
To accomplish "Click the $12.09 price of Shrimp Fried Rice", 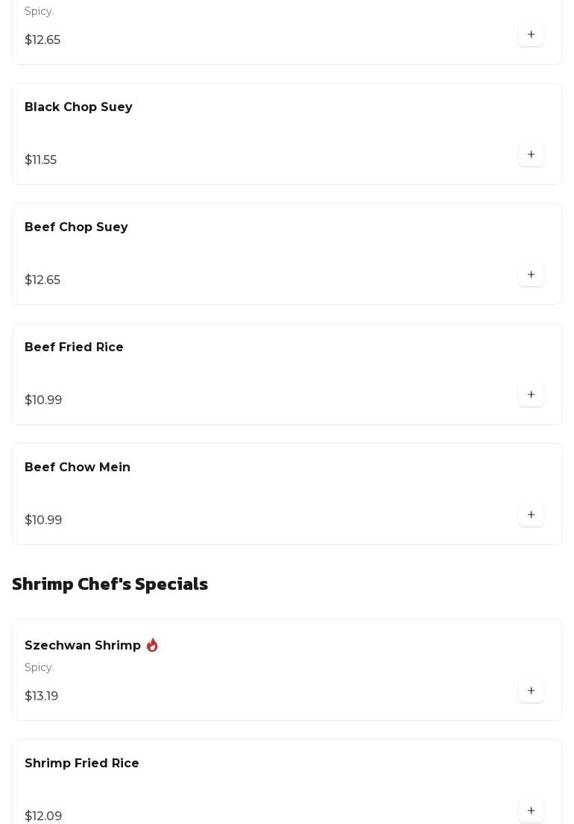I will (43, 816).
